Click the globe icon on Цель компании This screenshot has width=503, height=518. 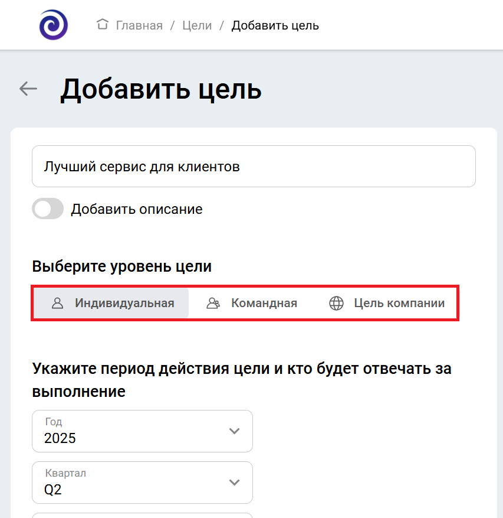pyautogui.click(x=336, y=303)
